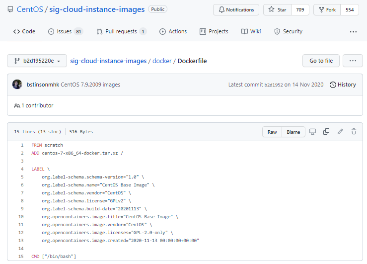Click the LABEL instruction line

click(x=41, y=169)
